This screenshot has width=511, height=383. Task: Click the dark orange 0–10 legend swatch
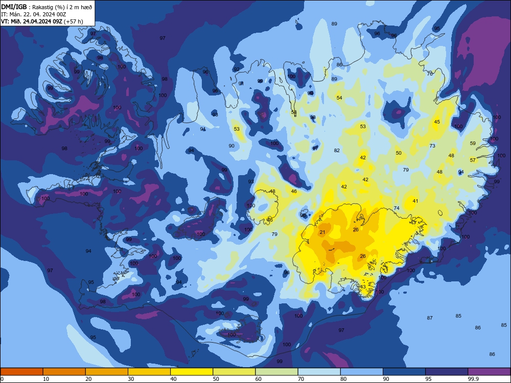coord(21,372)
